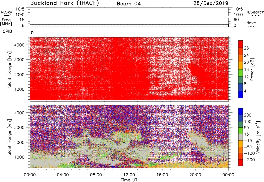Click the frequency trace line in Freq. panel

pyautogui.click(x=129, y=24)
